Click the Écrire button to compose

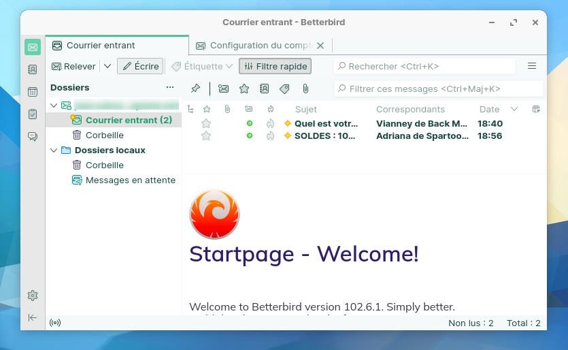140,66
